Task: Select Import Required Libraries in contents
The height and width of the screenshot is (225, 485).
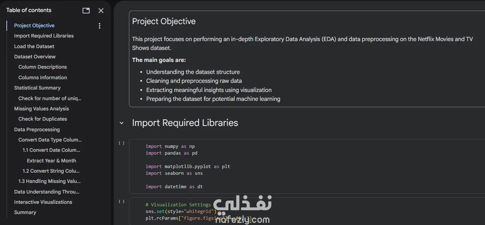Action: point(44,36)
